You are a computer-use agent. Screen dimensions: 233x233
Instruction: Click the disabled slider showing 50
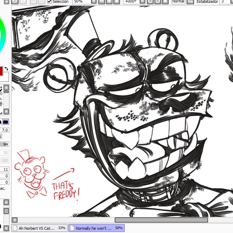tap(4, 153)
